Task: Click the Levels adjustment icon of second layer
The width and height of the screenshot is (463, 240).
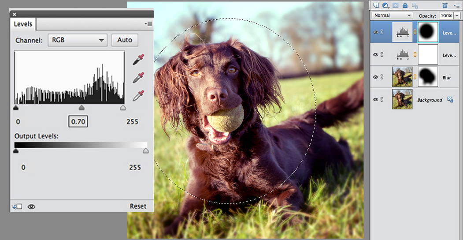Action: tap(402, 54)
